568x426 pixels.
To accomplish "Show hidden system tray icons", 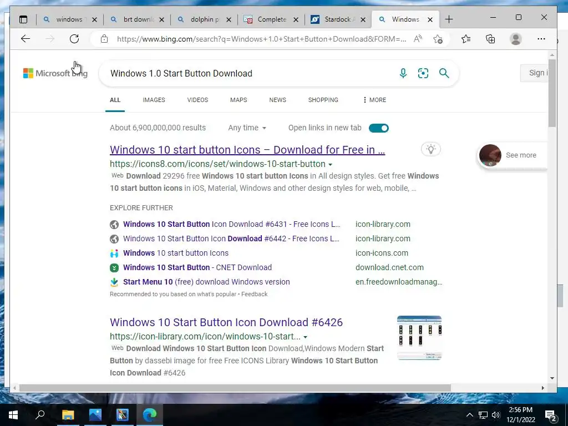I will tap(469, 415).
